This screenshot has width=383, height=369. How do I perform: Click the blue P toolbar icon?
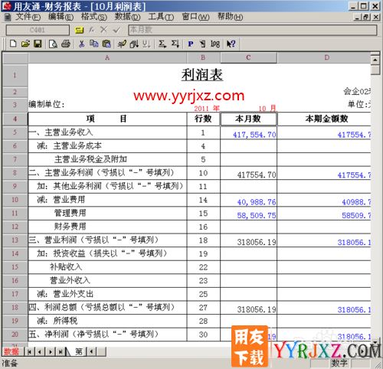(190, 44)
